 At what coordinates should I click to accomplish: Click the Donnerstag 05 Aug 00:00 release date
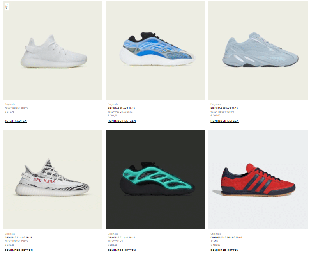(226, 238)
